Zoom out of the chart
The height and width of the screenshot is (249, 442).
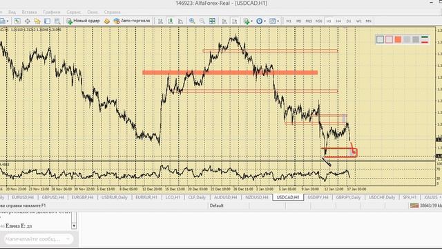click(202, 21)
